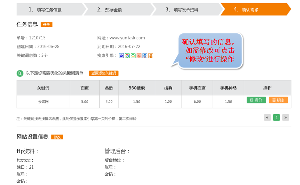Click the www.yuntask.com website address
This screenshot has height=185, width=300.
coord(127,38)
